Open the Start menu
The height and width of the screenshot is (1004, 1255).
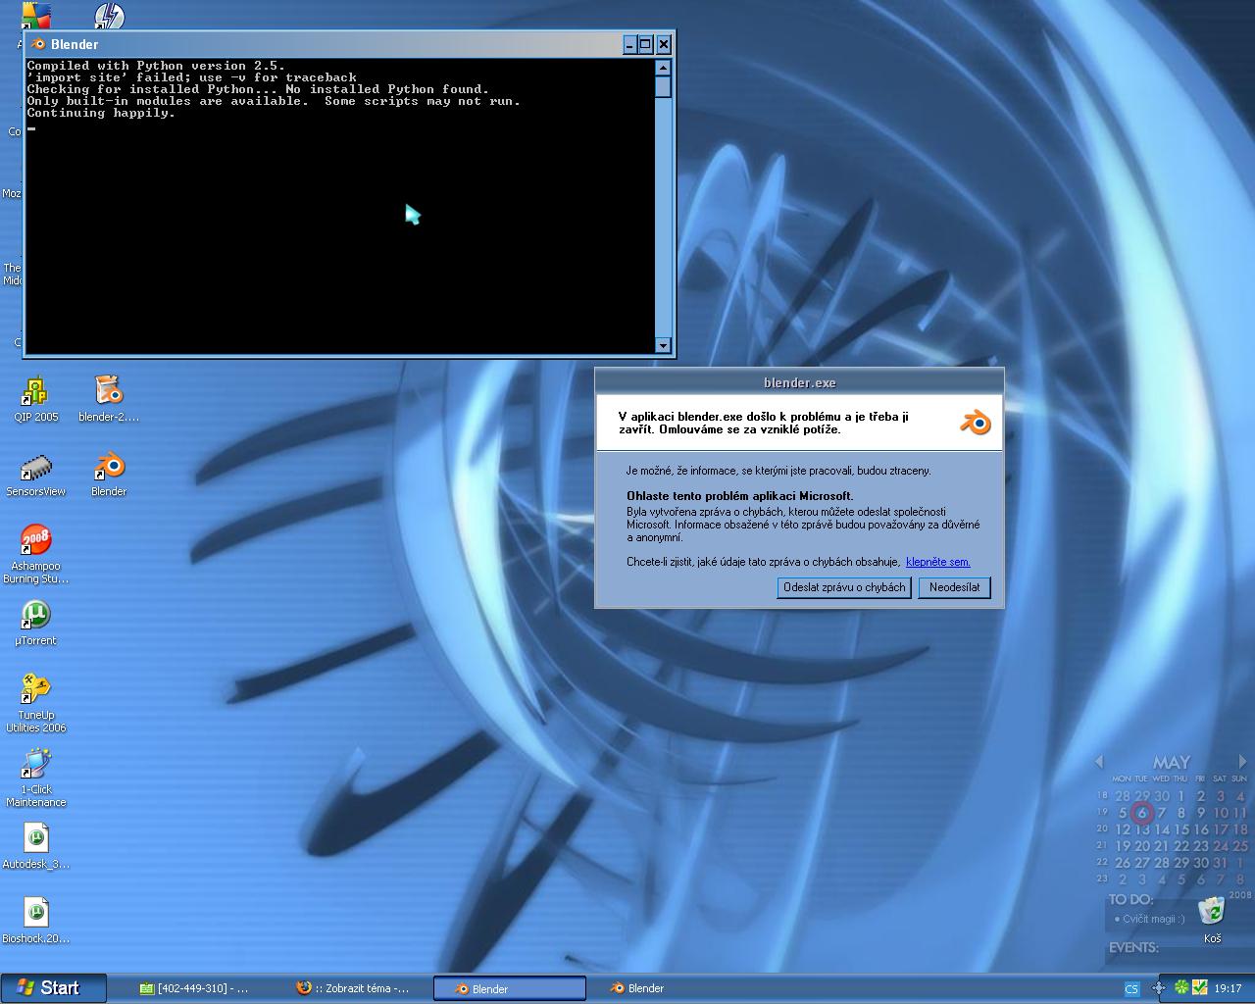point(53,988)
